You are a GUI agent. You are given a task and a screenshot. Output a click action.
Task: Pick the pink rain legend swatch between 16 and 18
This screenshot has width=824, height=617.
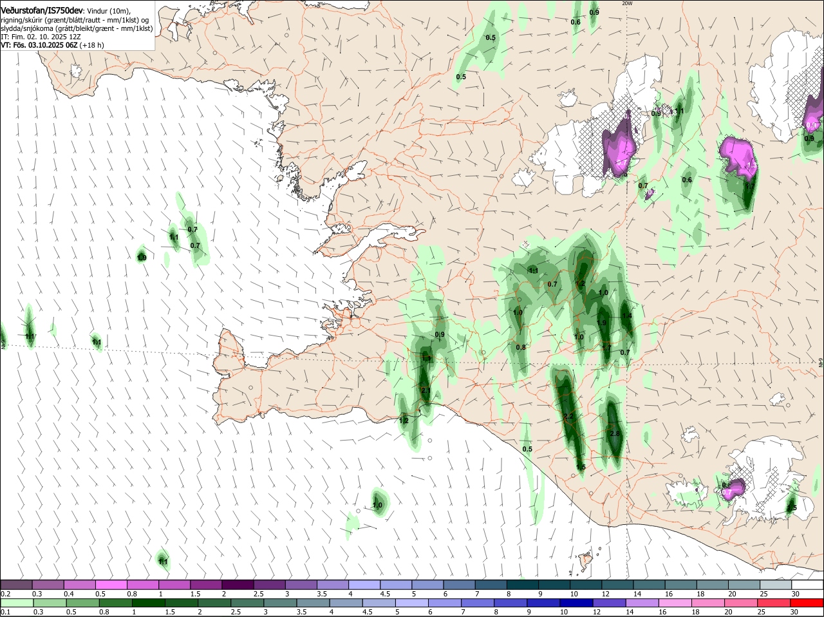675,603
